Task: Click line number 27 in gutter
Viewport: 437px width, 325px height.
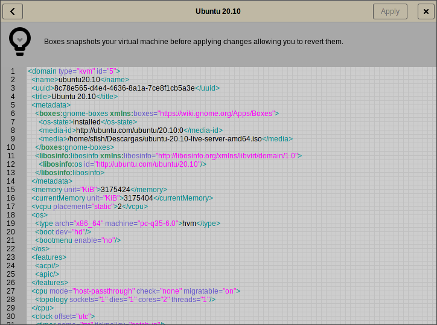Action: click(x=11, y=291)
